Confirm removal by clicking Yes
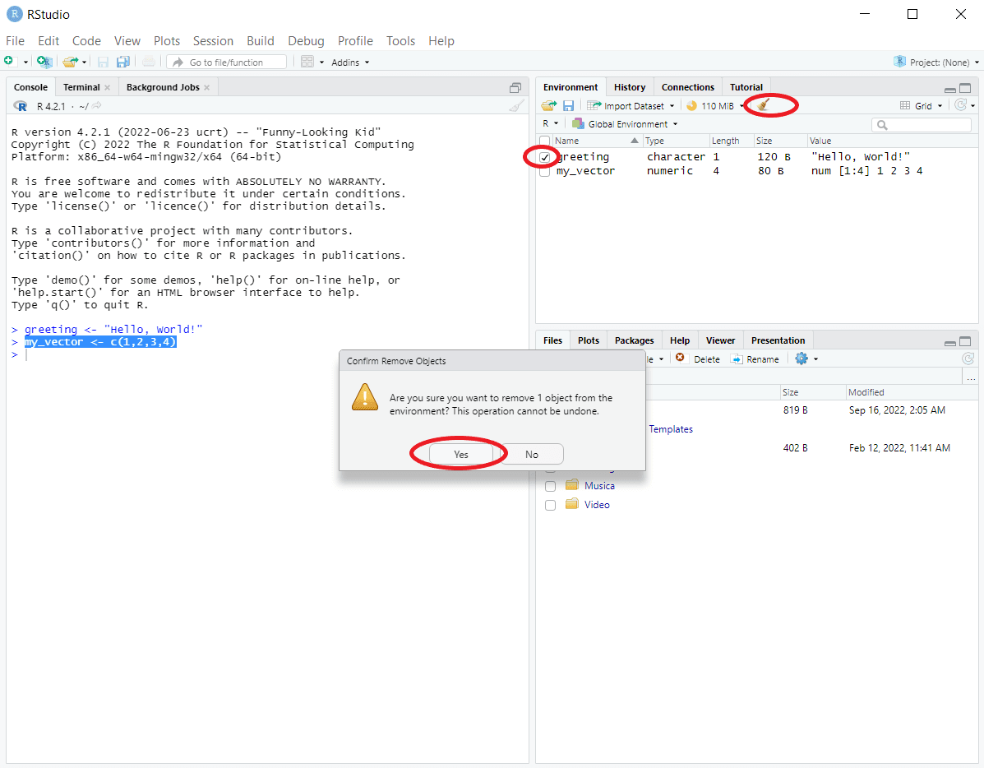This screenshot has width=984, height=768. click(461, 454)
